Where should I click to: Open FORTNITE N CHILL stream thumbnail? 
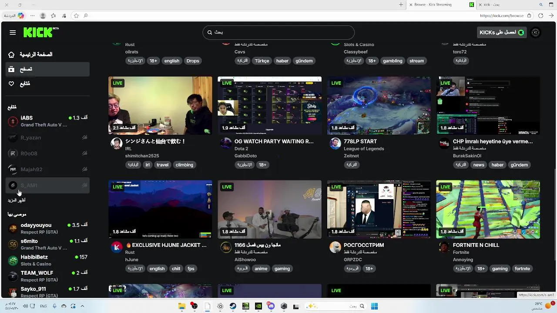pos(488,210)
